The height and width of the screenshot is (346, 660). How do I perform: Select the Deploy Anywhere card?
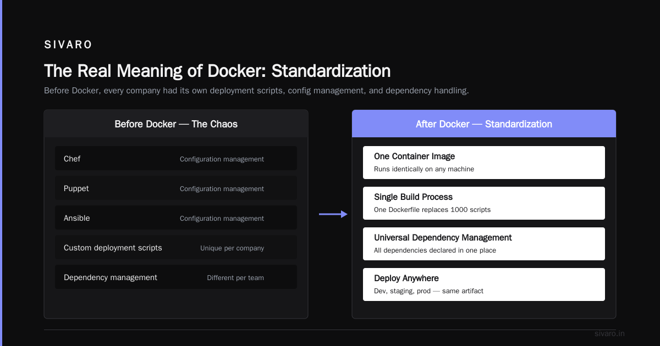click(484, 284)
